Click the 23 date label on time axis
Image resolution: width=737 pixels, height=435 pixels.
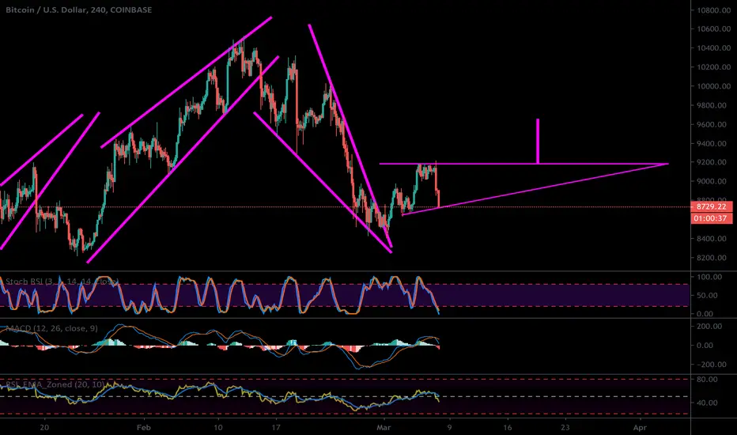(x=565, y=427)
